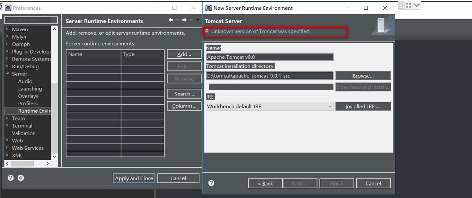Click the Type column header
472x198 pixels.
click(143, 54)
